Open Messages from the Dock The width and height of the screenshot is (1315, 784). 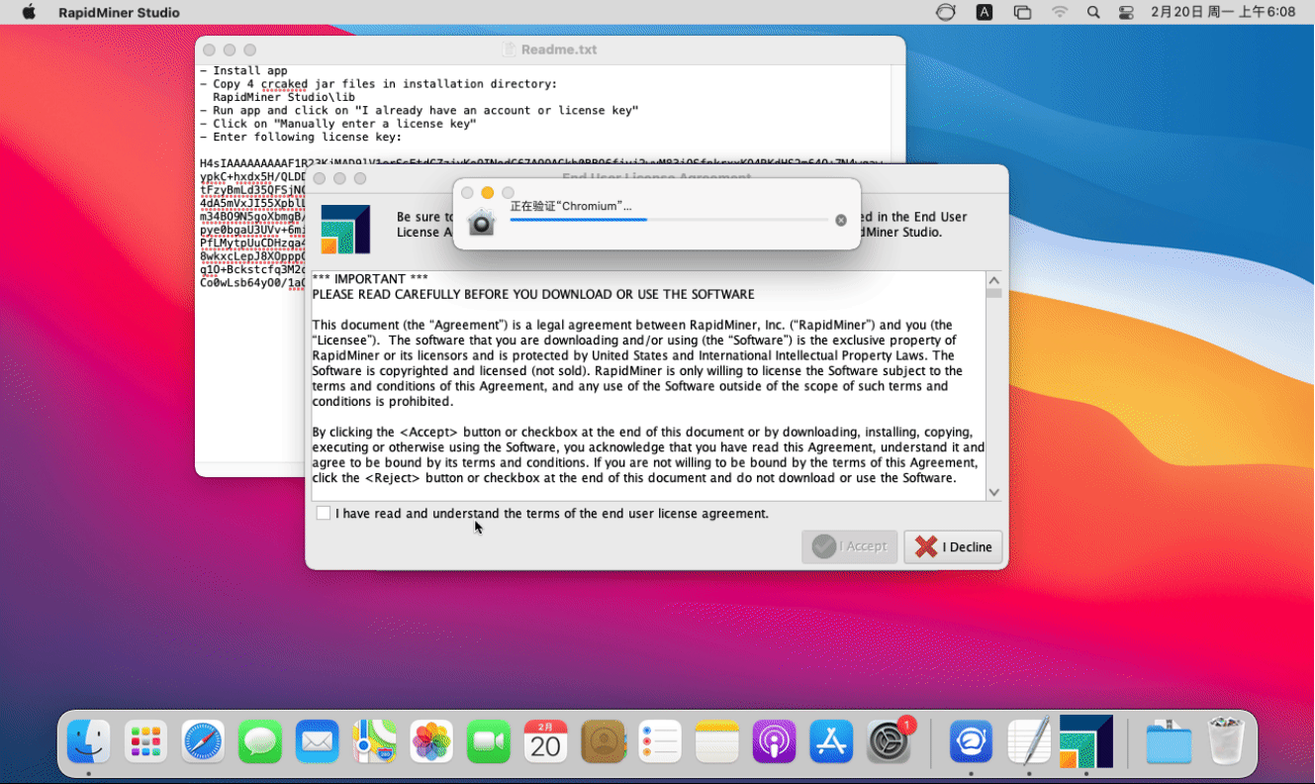(260, 741)
